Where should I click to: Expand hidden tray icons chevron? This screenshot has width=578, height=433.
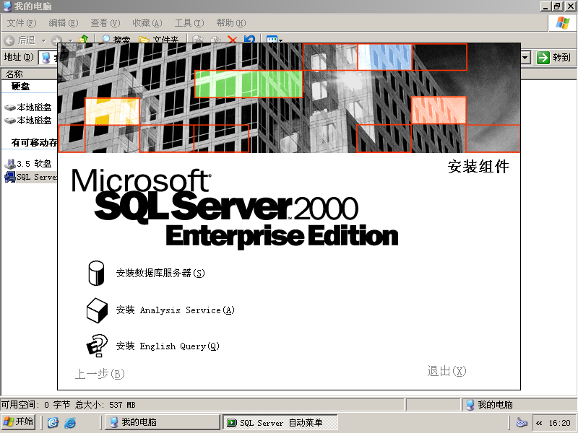pos(539,423)
